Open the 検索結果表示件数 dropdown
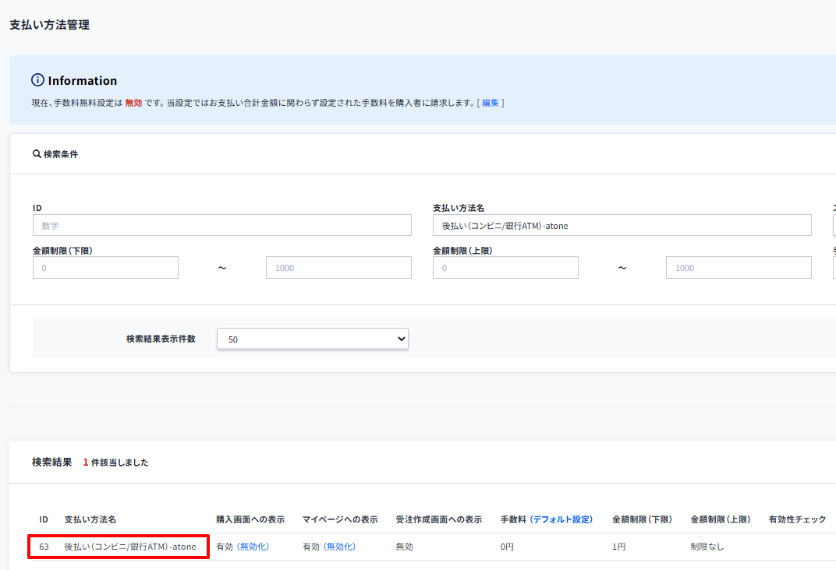 pyautogui.click(x=312, y=339)
